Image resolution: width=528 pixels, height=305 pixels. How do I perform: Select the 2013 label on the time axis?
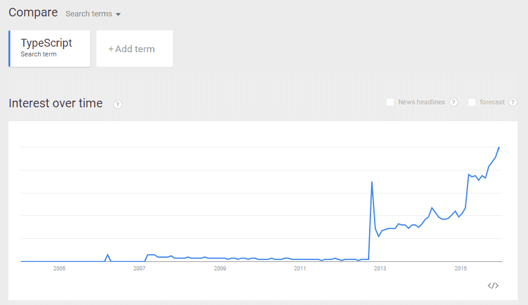[x=380, y=268]
